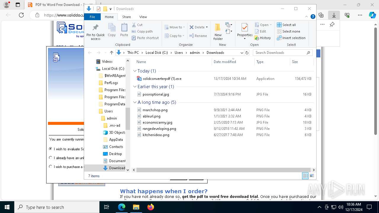Viewport: 379px width, 213px height.
Task: Collapse the Earlier this year group
Action: click(135, 87)
